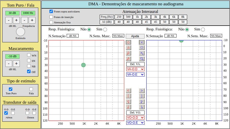
Task: Set left Resp. Fisiológica to Sim
Action: click(x=105, y=29)
